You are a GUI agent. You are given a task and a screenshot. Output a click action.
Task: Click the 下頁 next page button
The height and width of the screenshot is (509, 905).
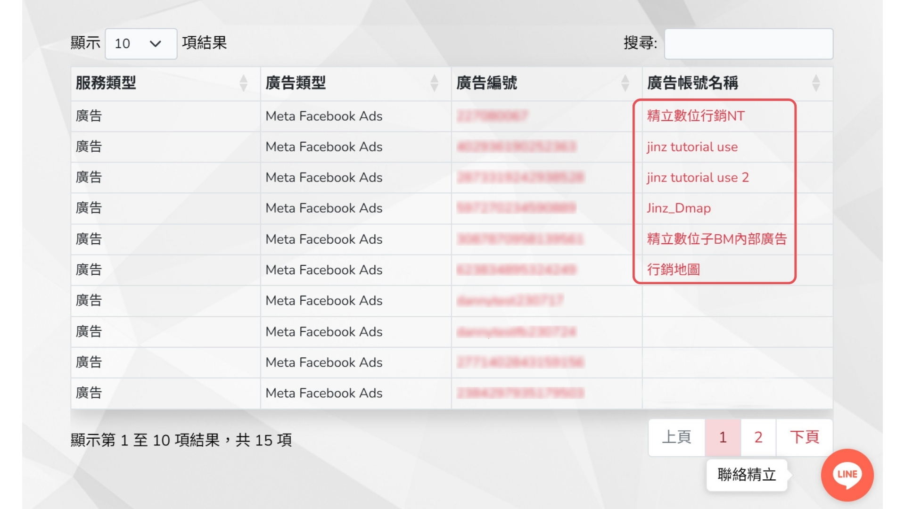click(x=804, y=437)
